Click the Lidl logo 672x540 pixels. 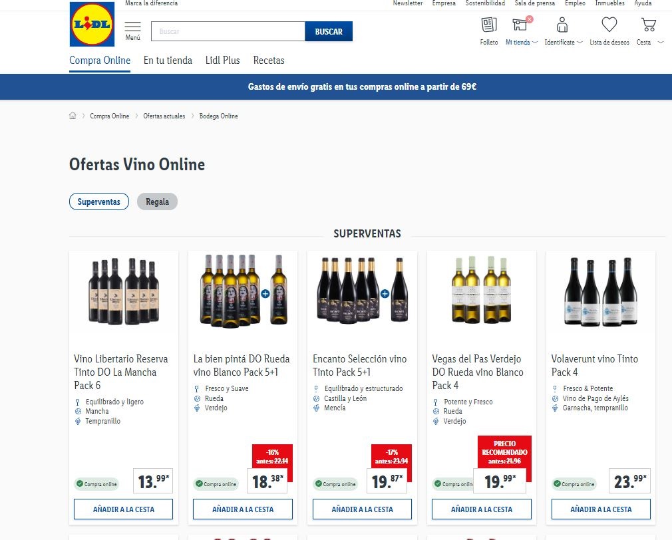pos(92,25)
